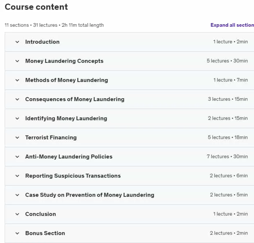This screenshot has width=254, height=243.
Task: Click chevron beside Consequences of Money Laundering
Action: click(x=17, y=99)
